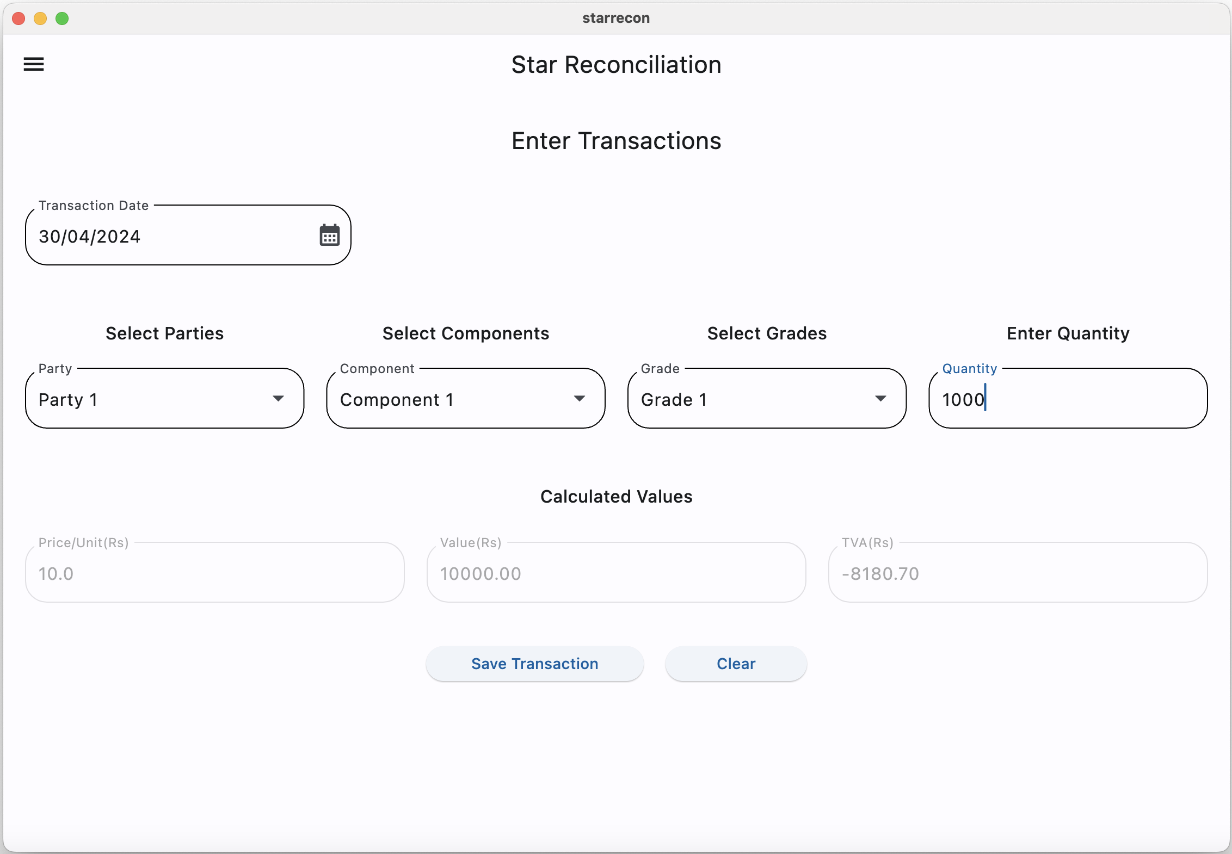The width and height of the screenshot is (1232, 854).
Task: Click the Value(Rs) calculated field
Action: (x=616, y=573)
